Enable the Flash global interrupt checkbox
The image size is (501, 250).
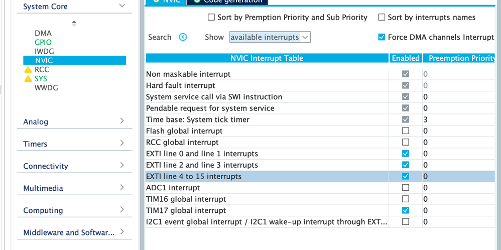coord(406,131)
